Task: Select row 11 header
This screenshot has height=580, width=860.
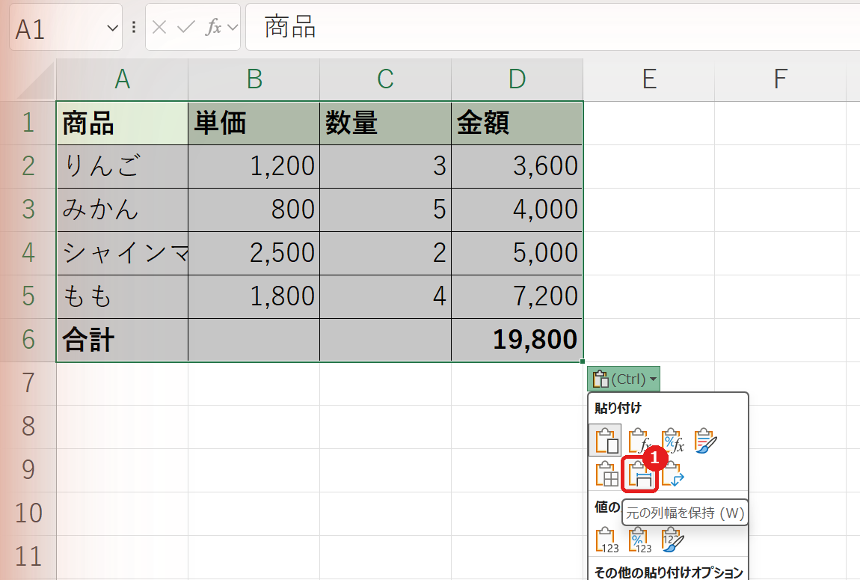Action: (28, 556)
